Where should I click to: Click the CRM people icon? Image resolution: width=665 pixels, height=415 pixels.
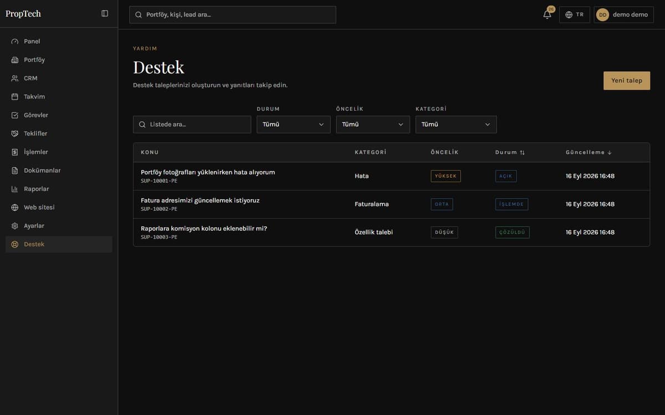pyautogui.click(x=15, y=79)
